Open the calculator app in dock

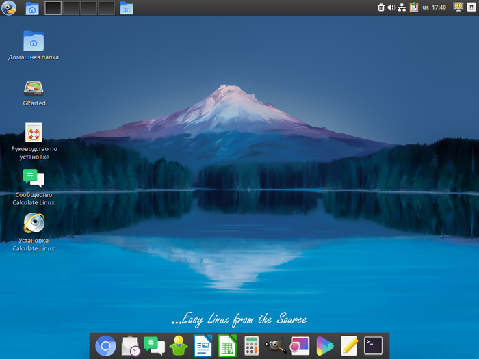pyautogui.click(x=251, y=347)
